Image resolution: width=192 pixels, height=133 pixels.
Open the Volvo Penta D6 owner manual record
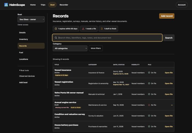click(69, 93)
